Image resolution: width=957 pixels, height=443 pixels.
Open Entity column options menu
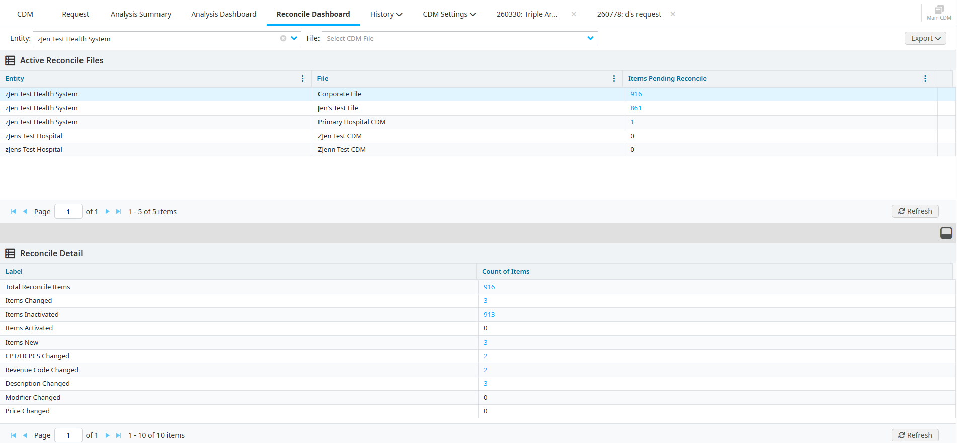tap(302, 79)
